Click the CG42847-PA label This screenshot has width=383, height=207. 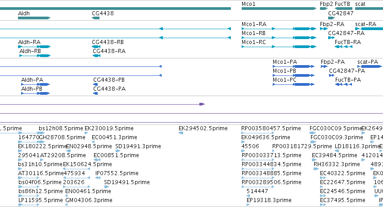(x=347, y=70)
